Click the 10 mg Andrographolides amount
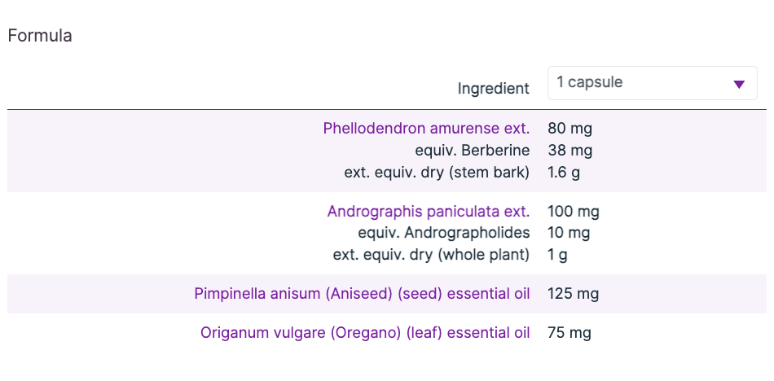 click(569, 233)
